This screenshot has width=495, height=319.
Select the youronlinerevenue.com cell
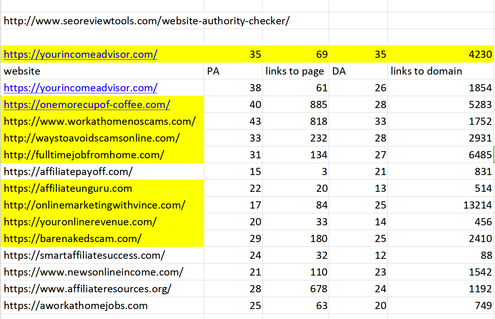coord(102,222)
